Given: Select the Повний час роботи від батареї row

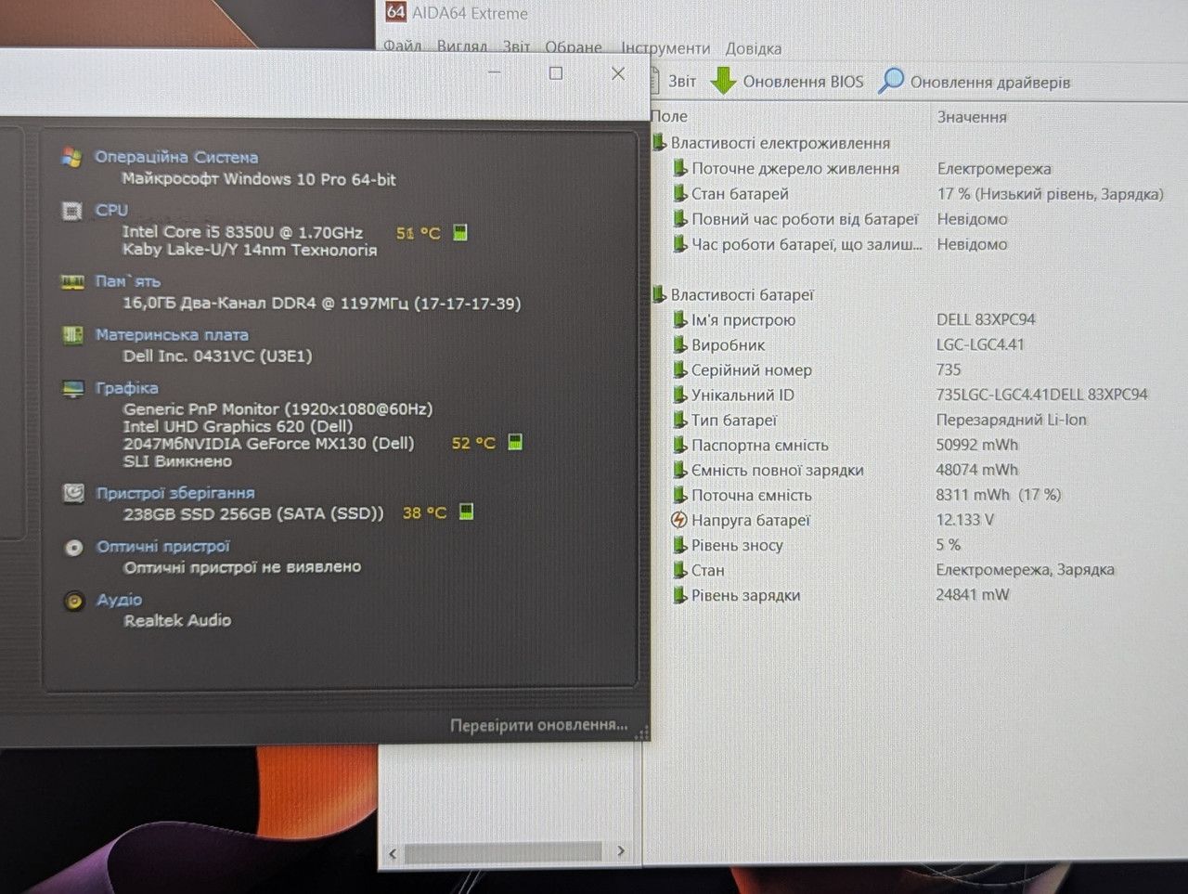Looking at the screenshot, I should (x=841, y=219).
